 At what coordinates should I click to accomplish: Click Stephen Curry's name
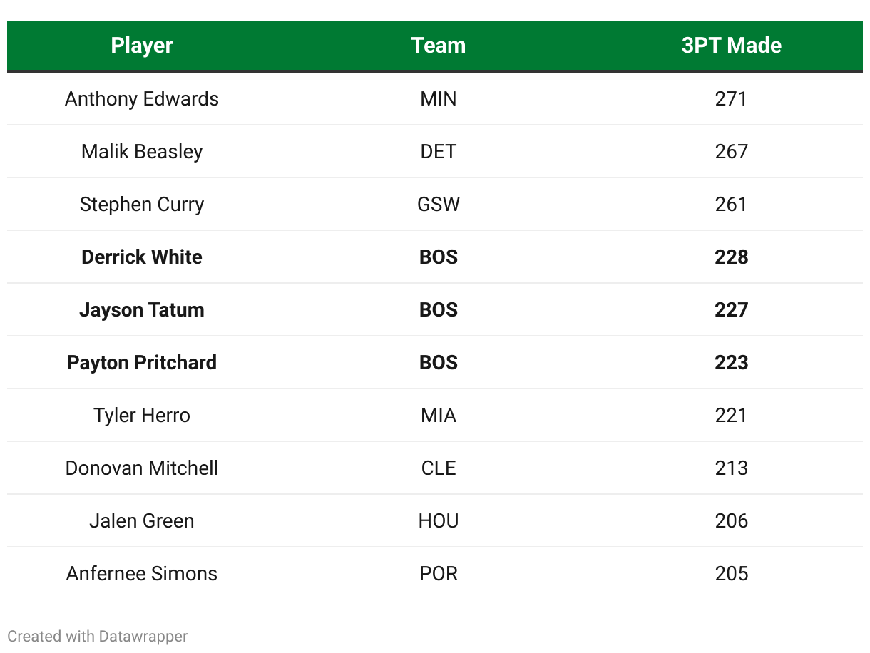tap(142, 204)
